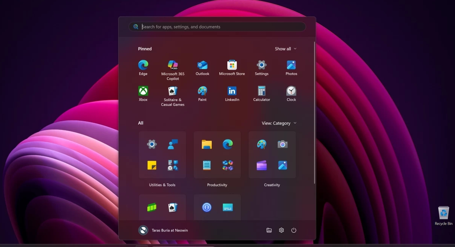Open Camera in Creativity group
The height and width of the screenshot is (247, 455).
[283, 144]
